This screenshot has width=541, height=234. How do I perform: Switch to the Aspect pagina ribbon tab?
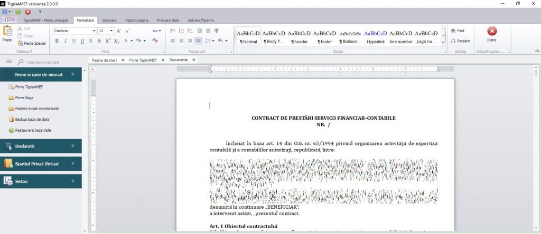coord(137,21)
